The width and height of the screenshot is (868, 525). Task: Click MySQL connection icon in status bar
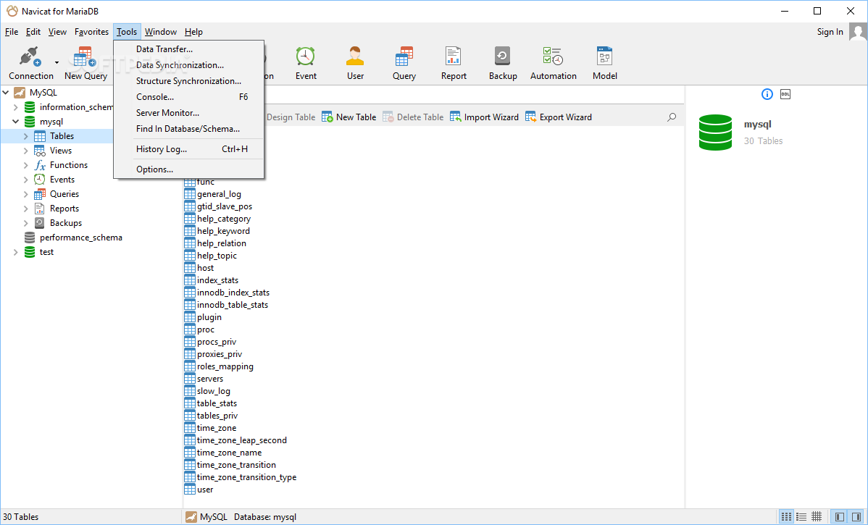coord(191,517)
